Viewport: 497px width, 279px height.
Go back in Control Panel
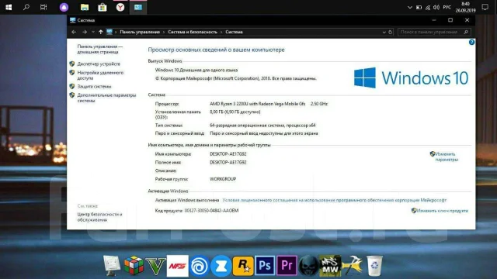click(74, 32)
